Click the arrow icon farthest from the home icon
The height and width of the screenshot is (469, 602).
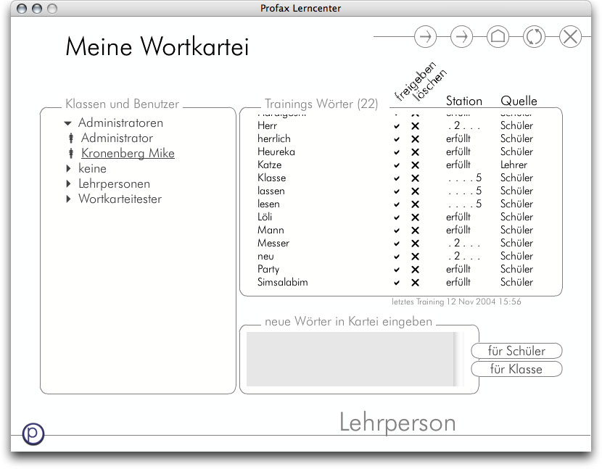(x=426, y=37)
